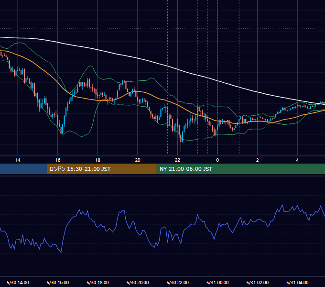This screenshot has height=287, width=325.
Task: Click the 5/31 00:00 time label
Action: (x=217, y=282)
